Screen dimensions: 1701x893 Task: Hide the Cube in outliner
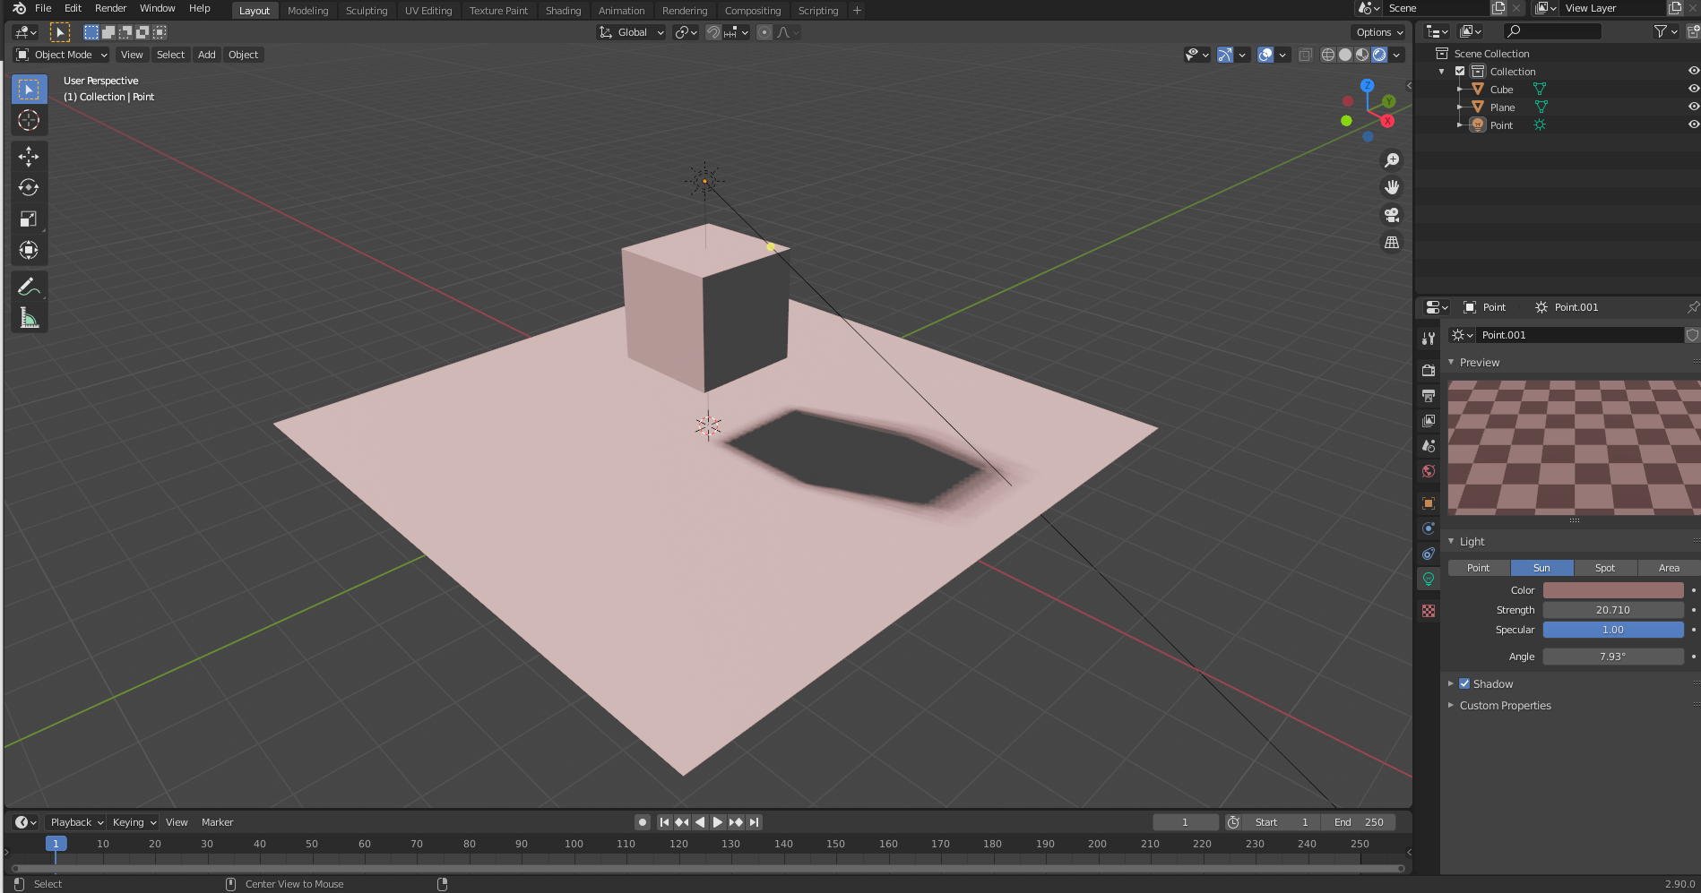pyautogui.click(x=1693, y=90)
